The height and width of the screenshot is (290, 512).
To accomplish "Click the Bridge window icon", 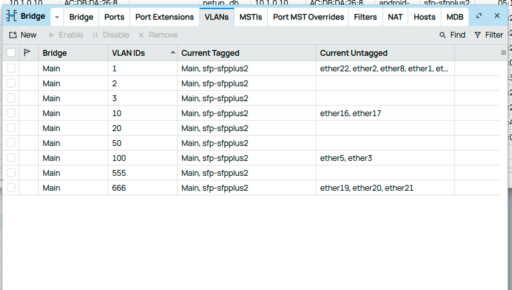I will point(12,17).
